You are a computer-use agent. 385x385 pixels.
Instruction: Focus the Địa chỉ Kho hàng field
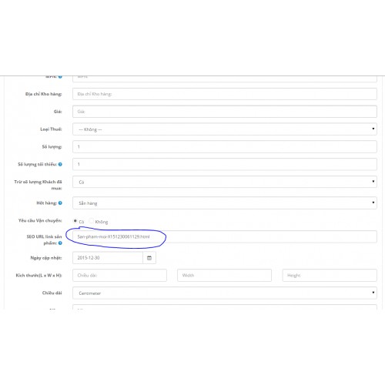click(x=225, y=94)
